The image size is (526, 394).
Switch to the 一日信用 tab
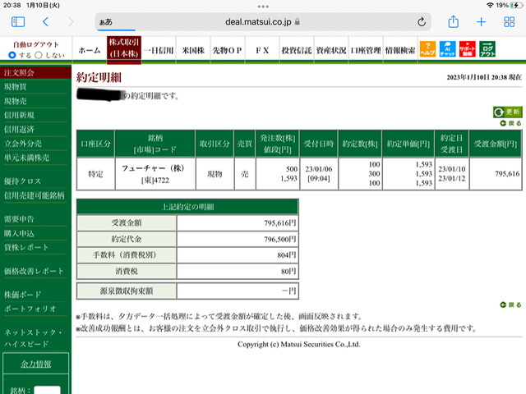159,50
